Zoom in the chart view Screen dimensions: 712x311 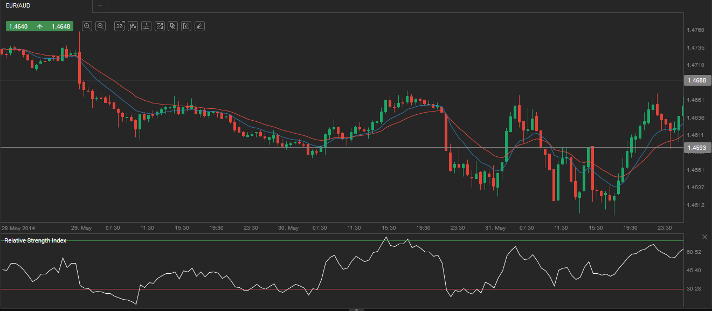click(x=100, y=26)
